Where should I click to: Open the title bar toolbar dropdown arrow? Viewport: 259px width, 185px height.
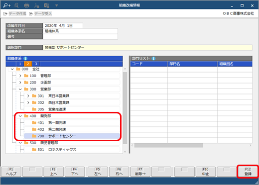[x=56, y=5]
